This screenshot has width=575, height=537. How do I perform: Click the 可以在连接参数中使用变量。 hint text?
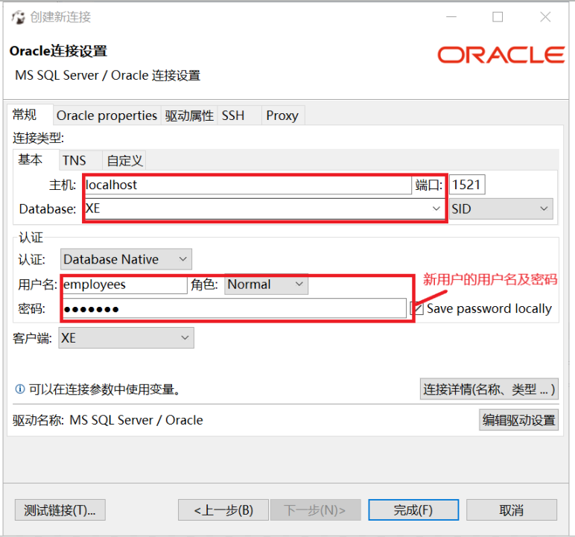(105, 389)
